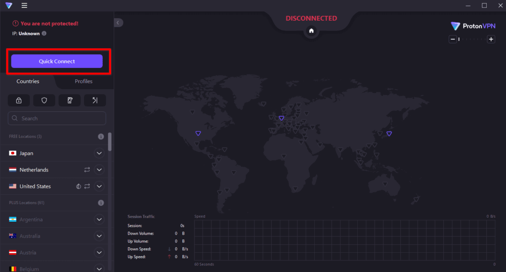
Task: Click the highlighted Netherlands pin on map
Action: pyautogui.click(x=281, y=118)
